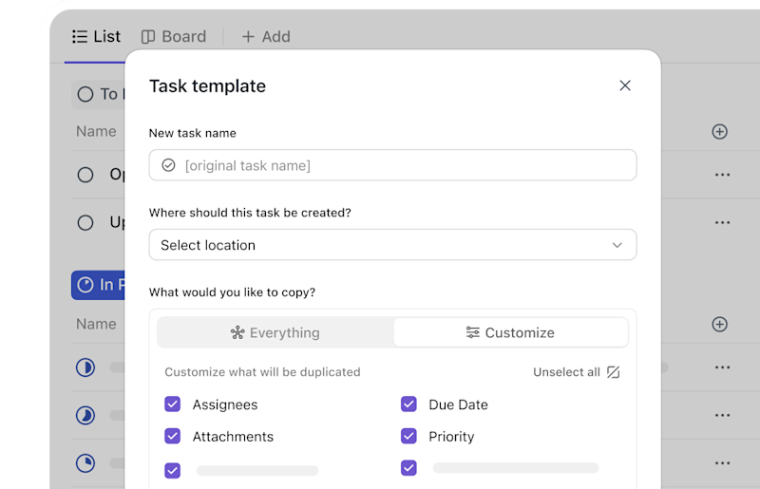Toggle the Attachments checkbox
The image size is (760, 489).
tap(173, 437)
